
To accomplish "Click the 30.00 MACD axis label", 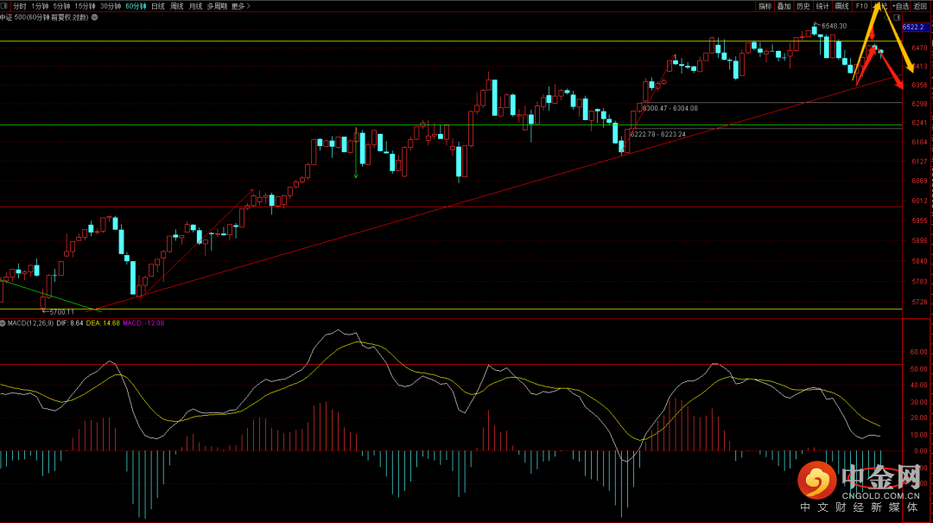I will tap(918, 402).
